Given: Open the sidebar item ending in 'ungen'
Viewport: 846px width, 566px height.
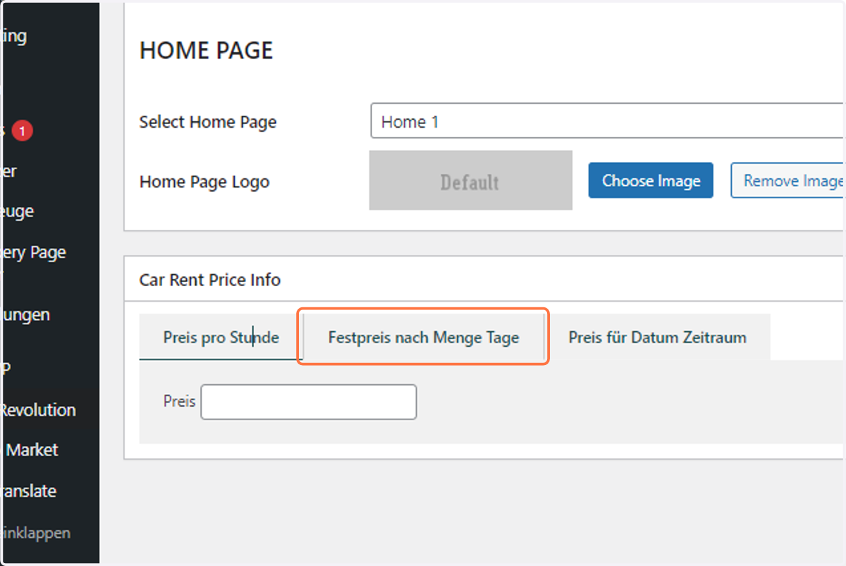Looking at the screenshot, I should point(25,314).
